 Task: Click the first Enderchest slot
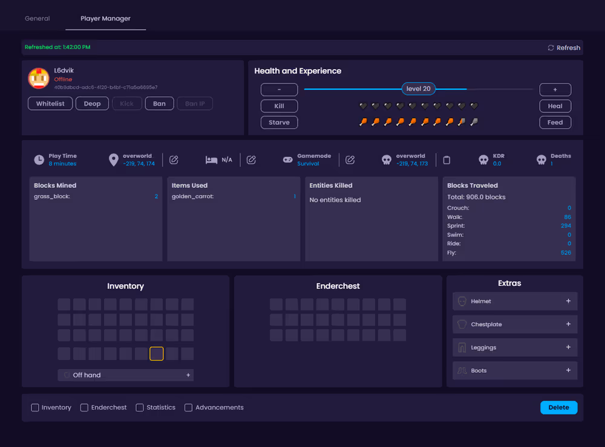[276, 304]
